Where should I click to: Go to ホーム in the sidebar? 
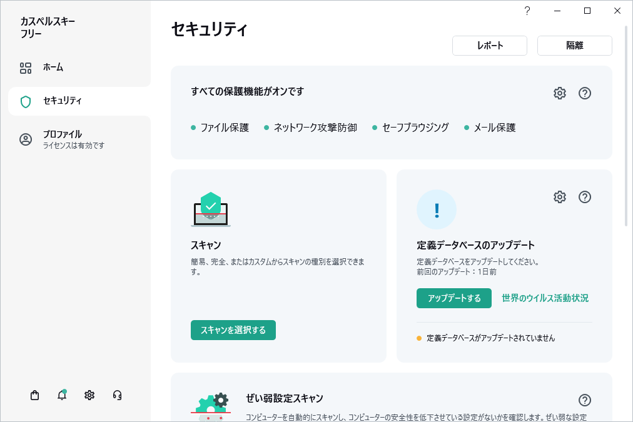point(53,68)
